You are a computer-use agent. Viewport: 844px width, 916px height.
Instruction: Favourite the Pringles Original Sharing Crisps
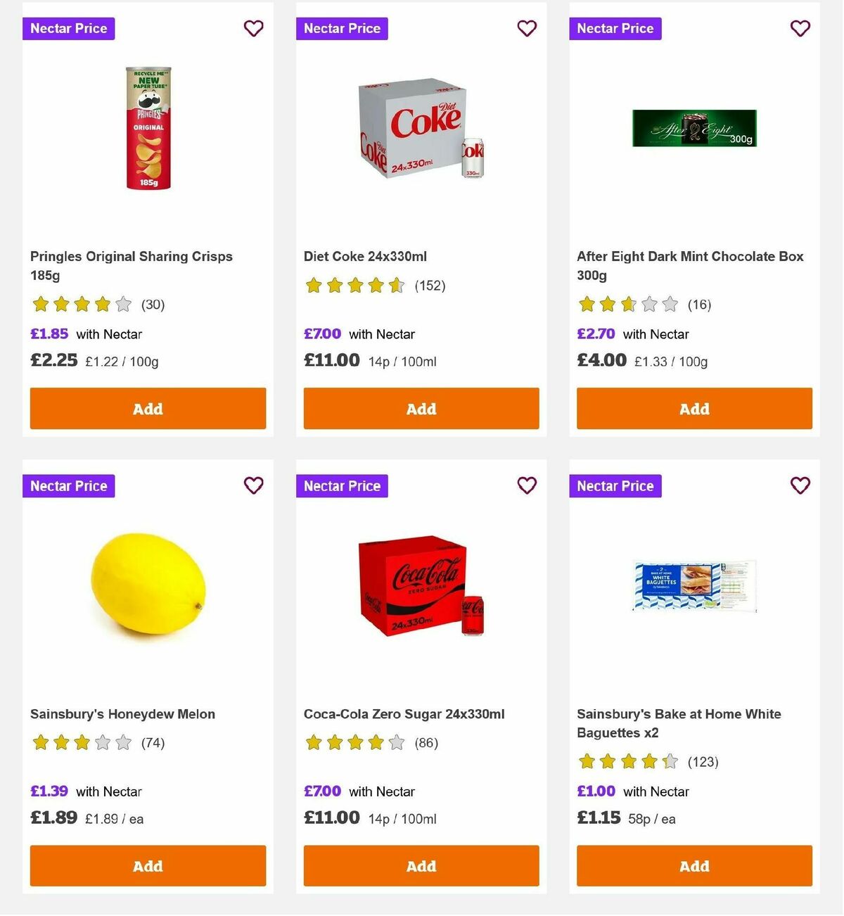(253, 28)
